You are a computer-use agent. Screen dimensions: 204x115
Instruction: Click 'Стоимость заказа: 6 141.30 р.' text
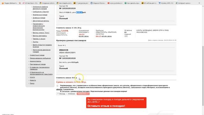(69, 28)
